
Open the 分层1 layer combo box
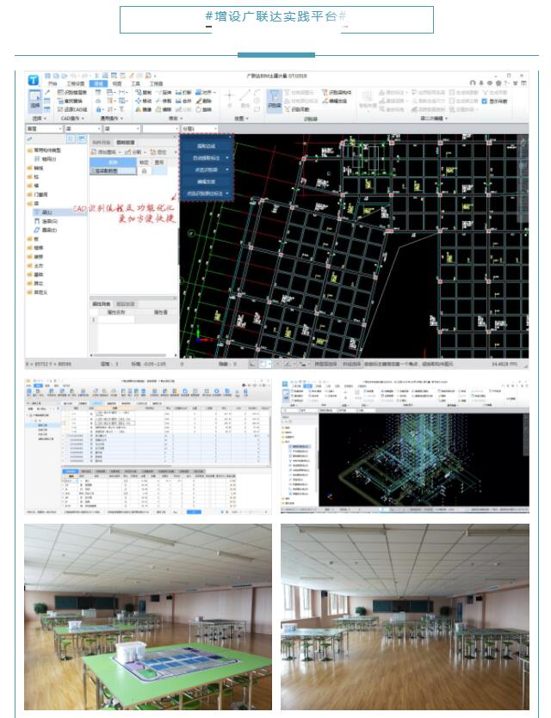click(x=200, y=129)
